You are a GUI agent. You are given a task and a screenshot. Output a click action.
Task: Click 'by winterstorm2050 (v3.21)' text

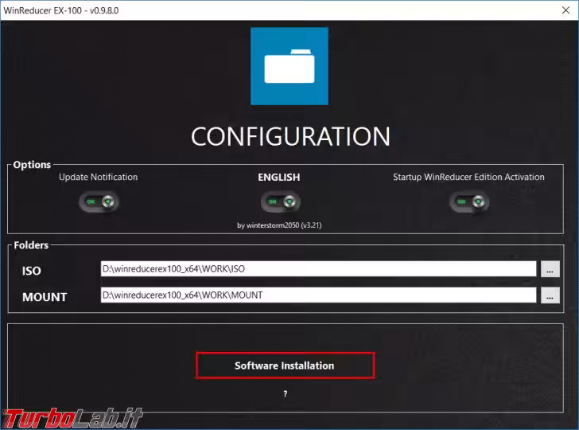279,225
